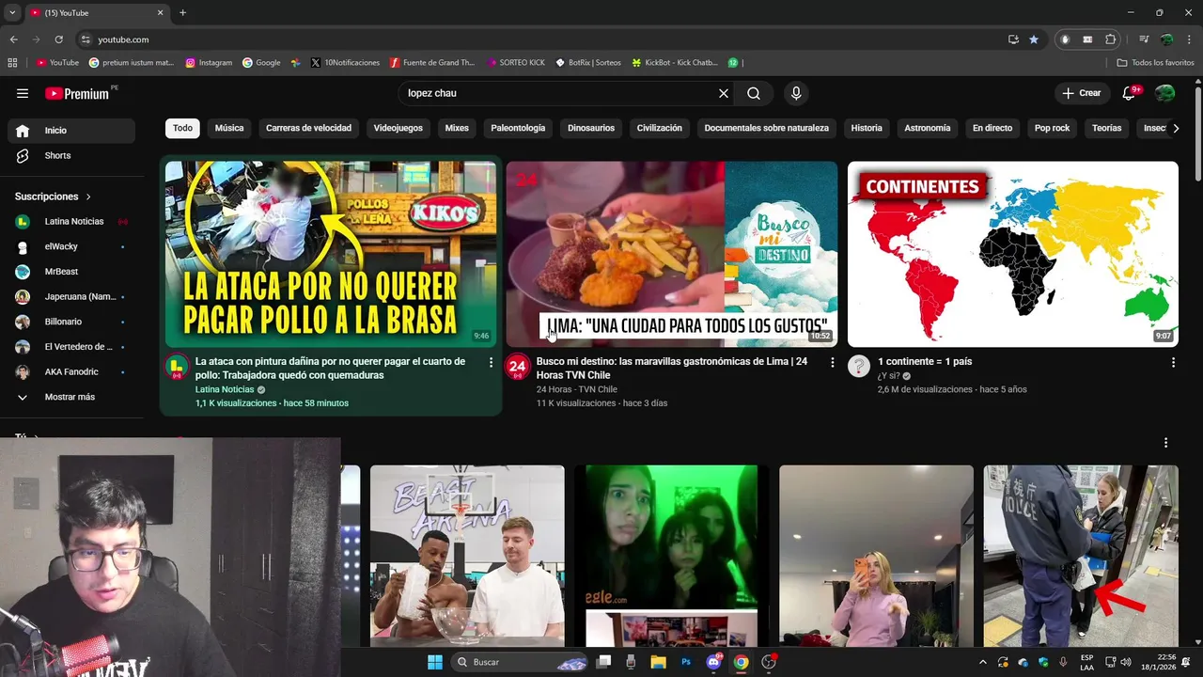1203x677 pixels.
Task: Click the Windows taskbar Buscar box
Action: (x=520, y=662)
